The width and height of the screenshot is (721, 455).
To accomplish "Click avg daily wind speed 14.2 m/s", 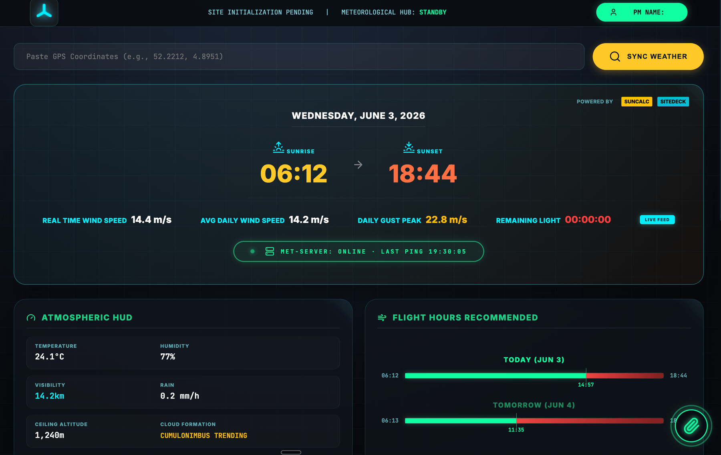I will [x=309, y=220].
